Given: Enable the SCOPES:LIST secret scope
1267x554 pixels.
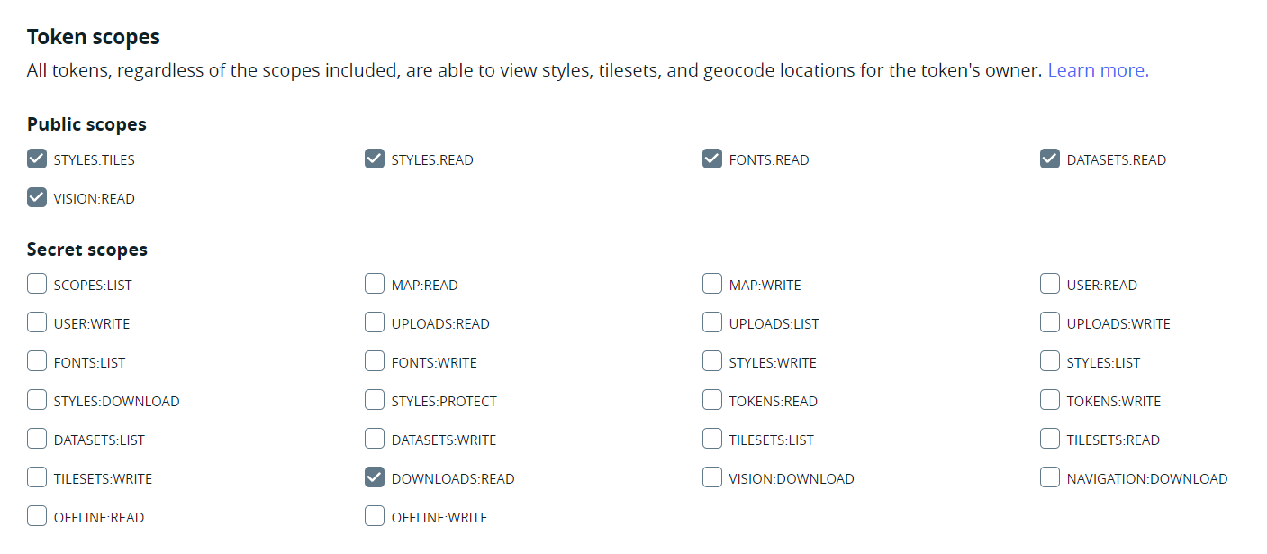Looking at the screenshot, I should pyautogui.click(x=37, y=285).
